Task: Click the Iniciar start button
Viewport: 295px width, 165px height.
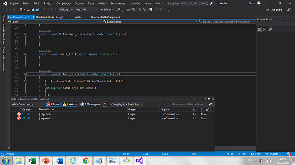Action: pyautogui.click(x=107, y=9)
